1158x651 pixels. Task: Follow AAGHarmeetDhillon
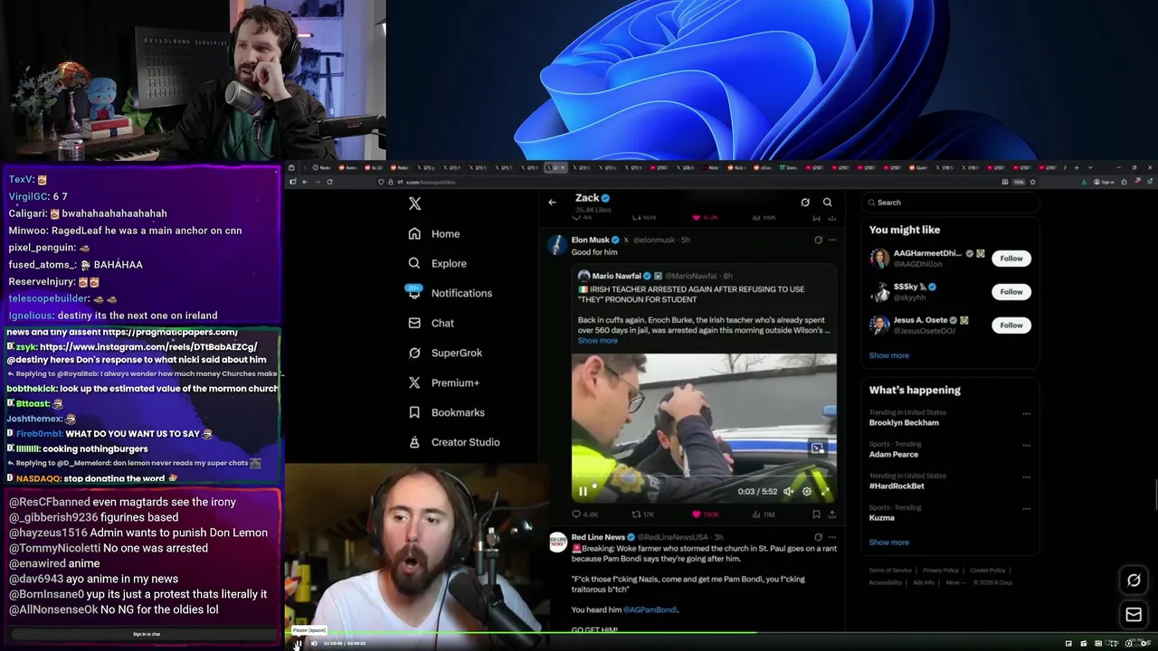1011,259
